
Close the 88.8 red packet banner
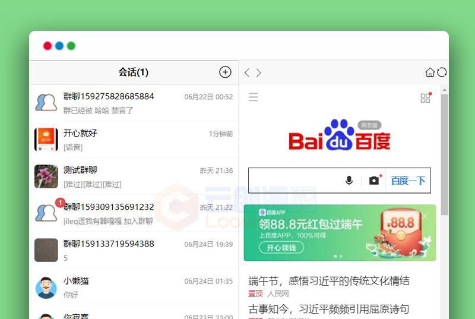(x=425, y=216)
